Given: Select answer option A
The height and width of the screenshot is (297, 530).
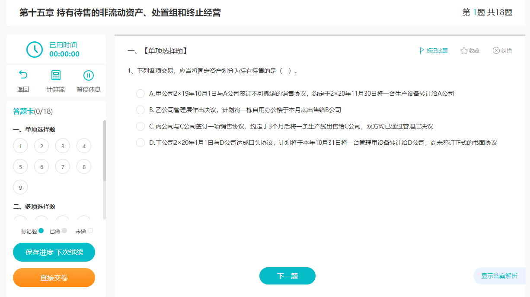Looking at the screenshot, I should (140, 93).
